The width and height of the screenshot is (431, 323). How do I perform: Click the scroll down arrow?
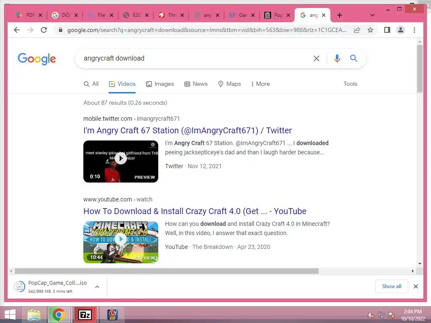pos(420,264)
